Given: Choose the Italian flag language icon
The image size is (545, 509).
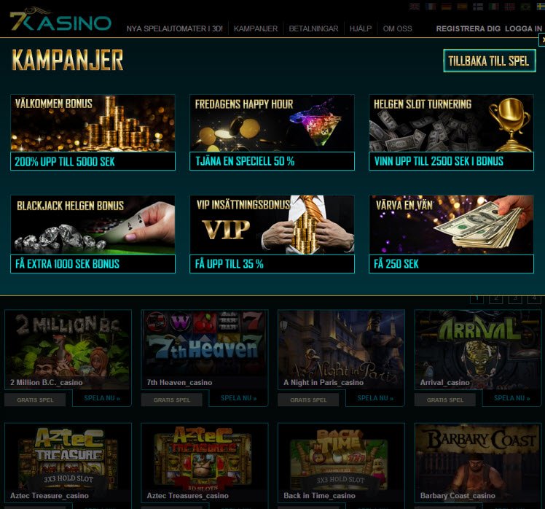Looking at the screenshot, I should pyautogui.click(x=494, y=7).
